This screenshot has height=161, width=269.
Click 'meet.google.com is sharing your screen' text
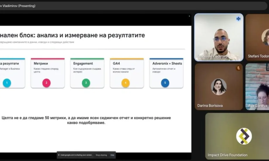pyautogui.click(x=76, y=155)
